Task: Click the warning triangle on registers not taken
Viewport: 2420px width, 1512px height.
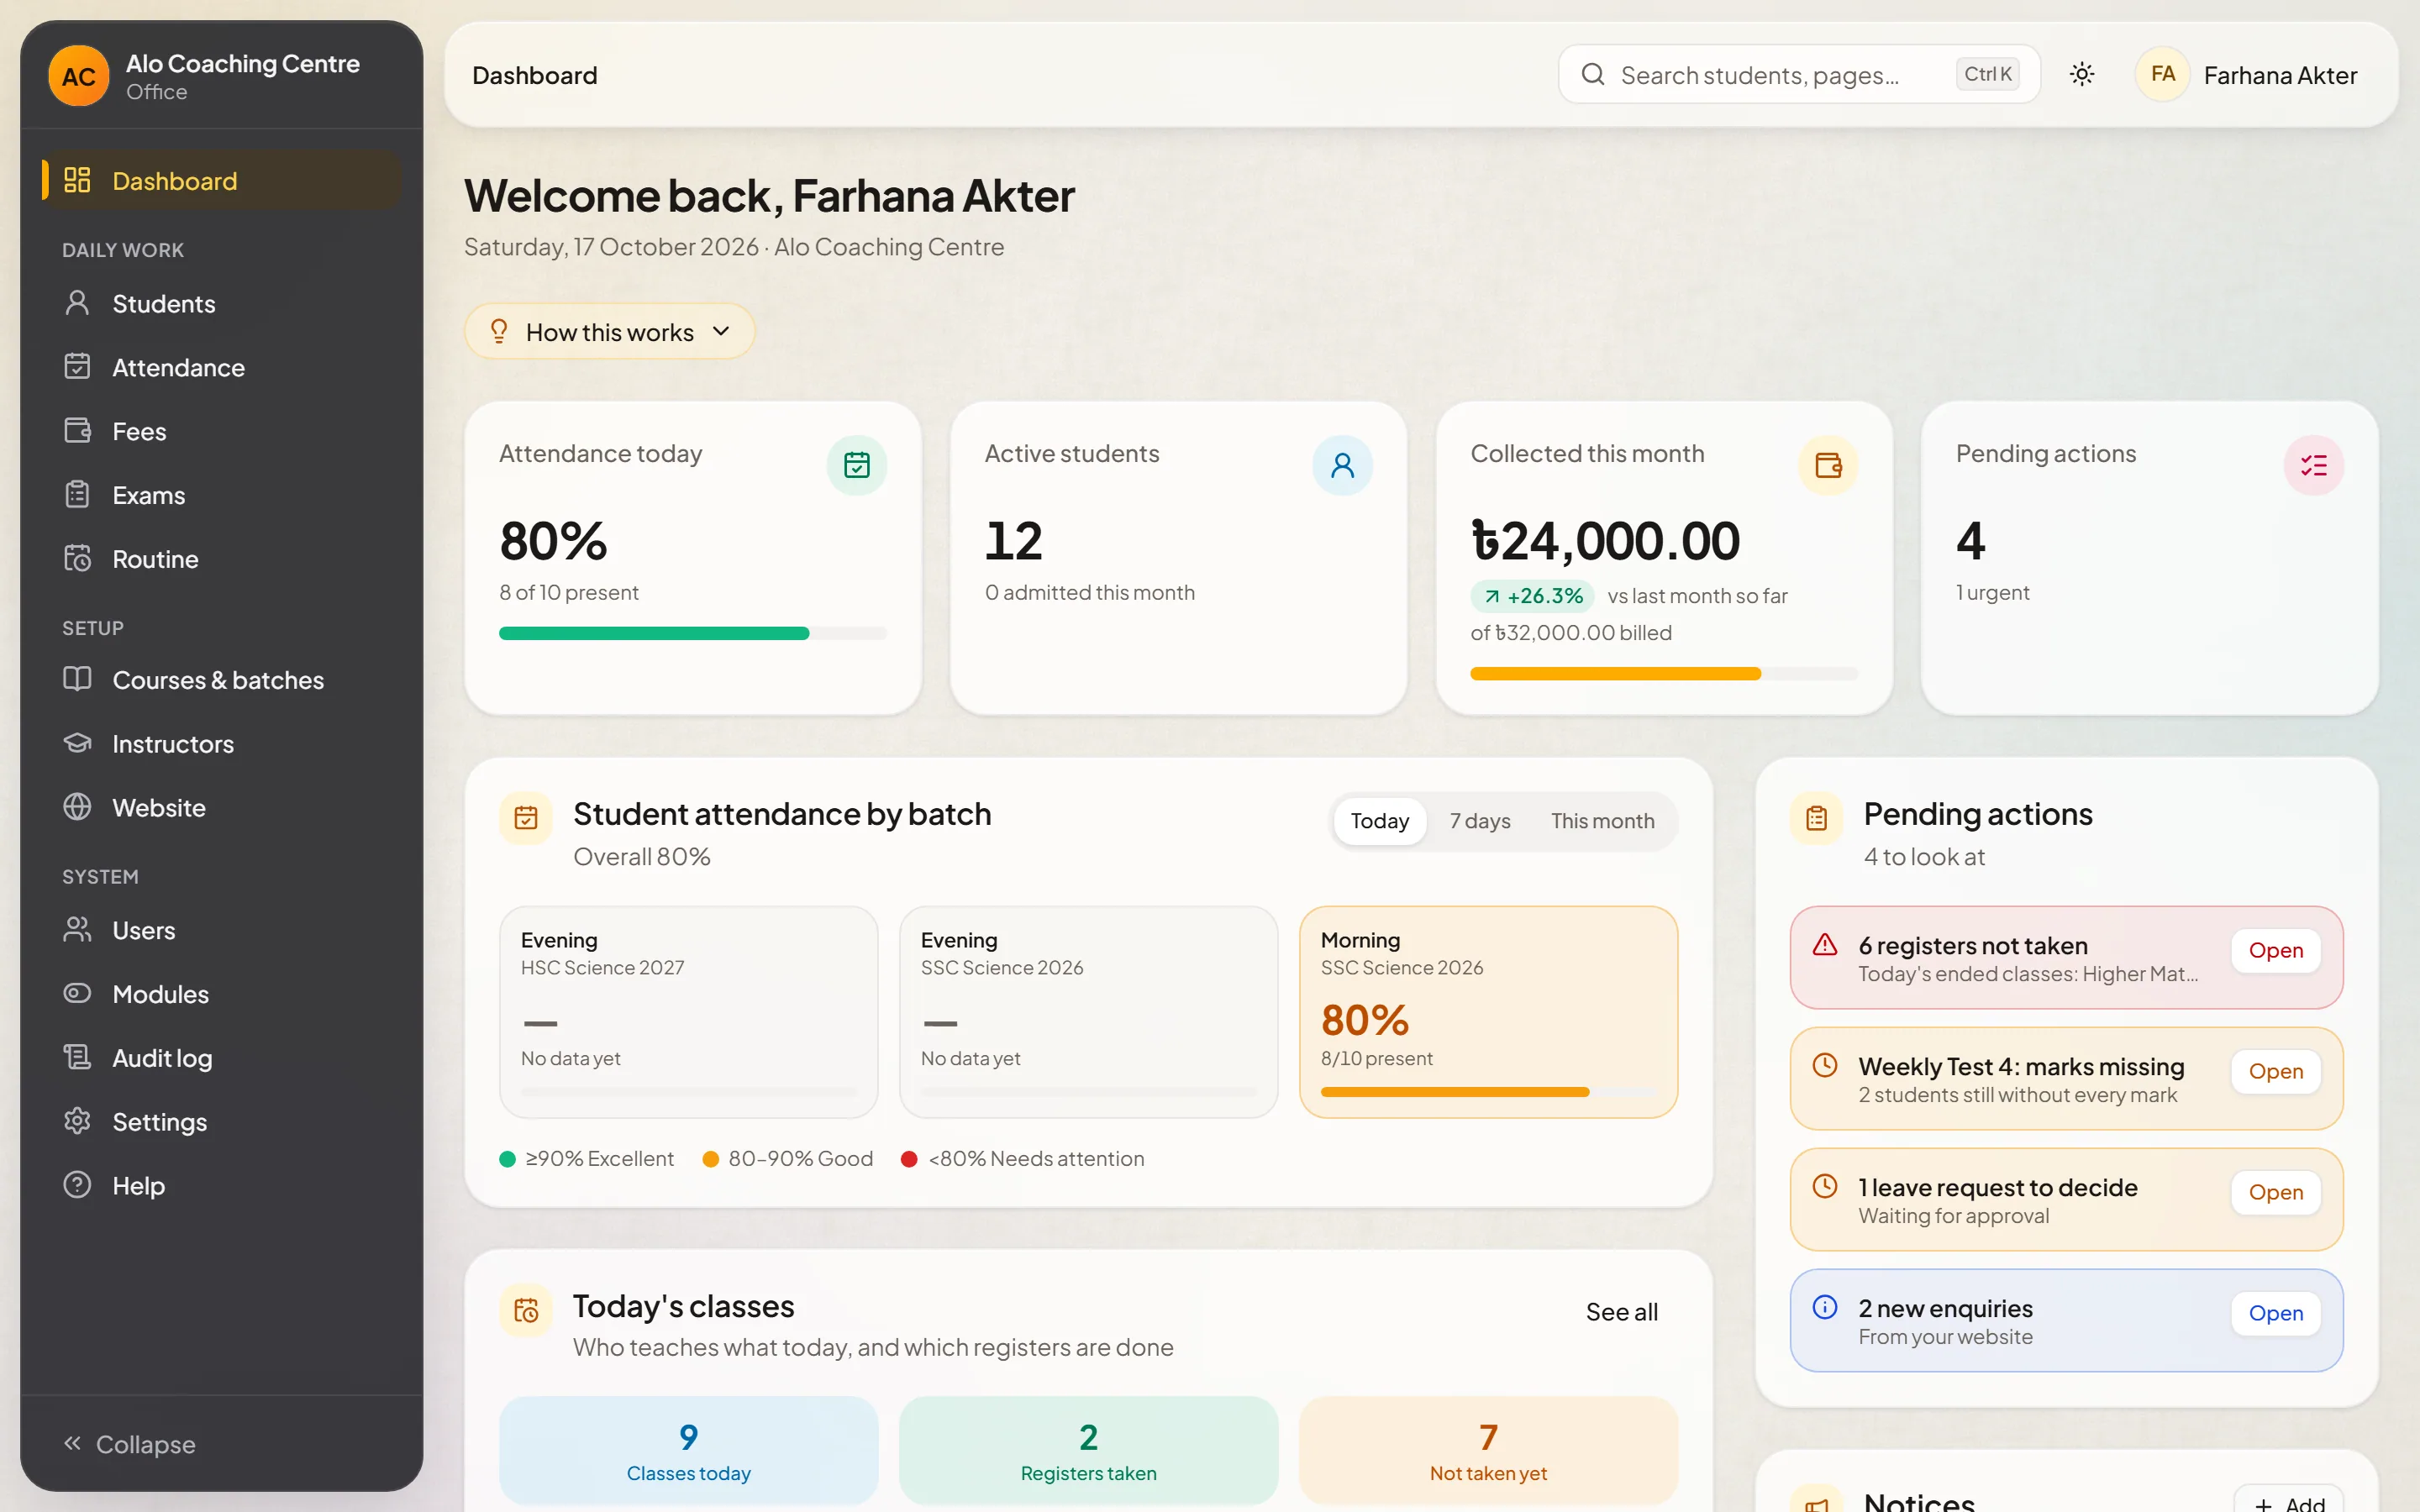Action: [1825, 945]
